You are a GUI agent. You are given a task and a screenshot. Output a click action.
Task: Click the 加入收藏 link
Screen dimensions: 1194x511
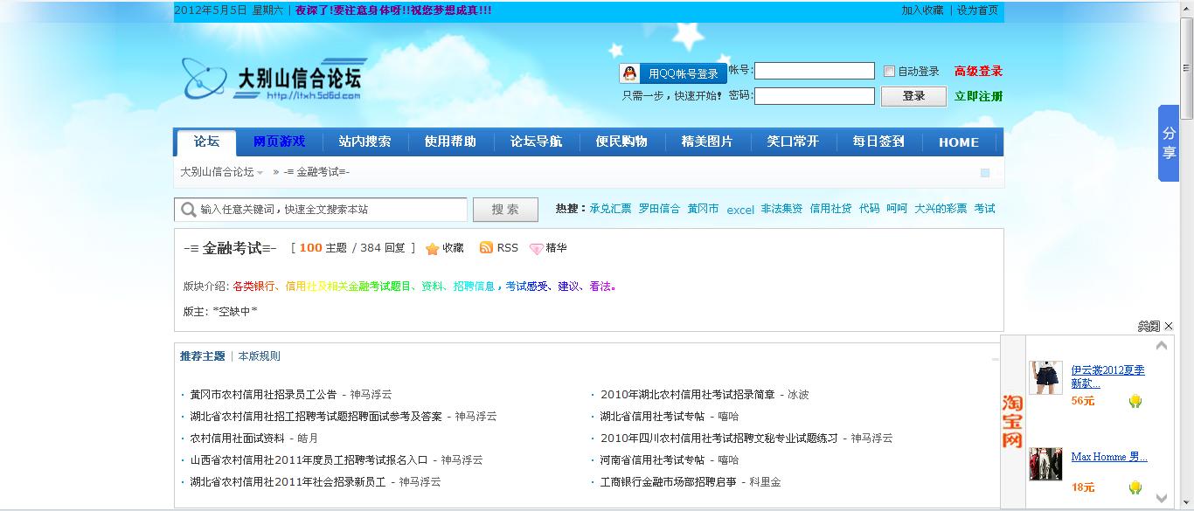[x=923, y=10]
